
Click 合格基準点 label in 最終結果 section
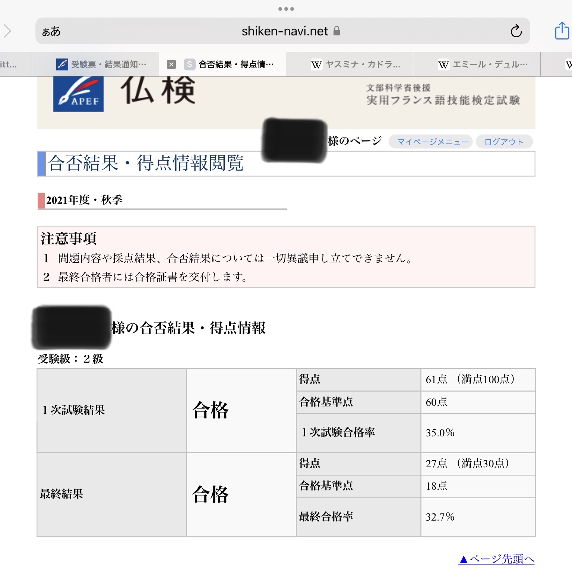326,486
